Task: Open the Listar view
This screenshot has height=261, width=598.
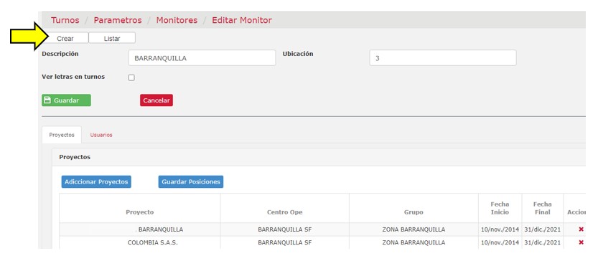Action: [112, 38]
